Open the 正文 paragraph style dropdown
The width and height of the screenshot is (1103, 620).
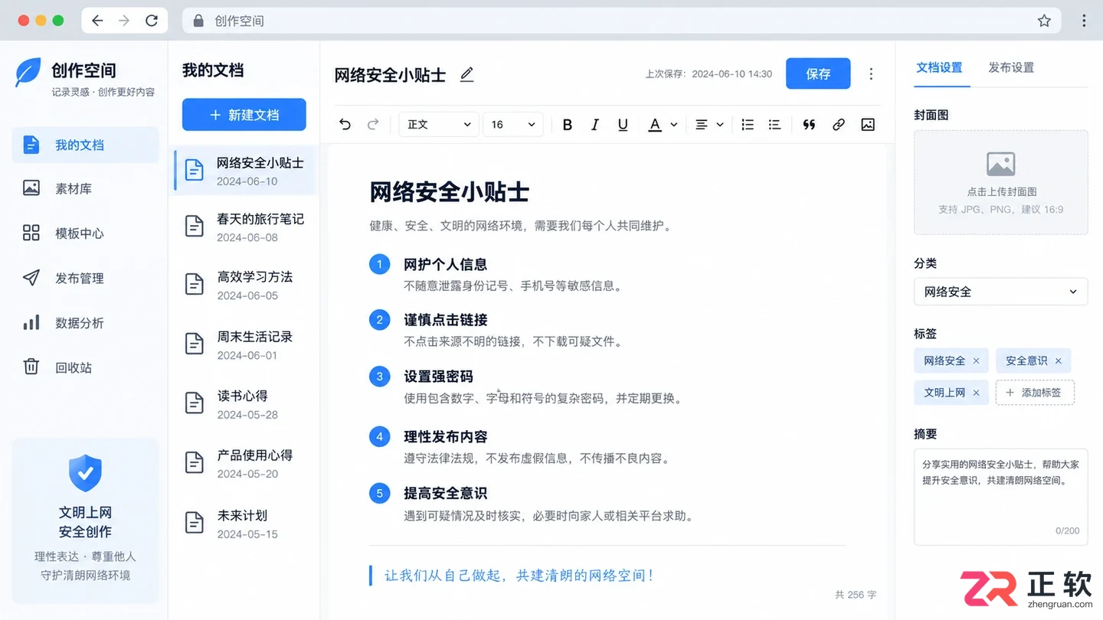click(439, 125)
